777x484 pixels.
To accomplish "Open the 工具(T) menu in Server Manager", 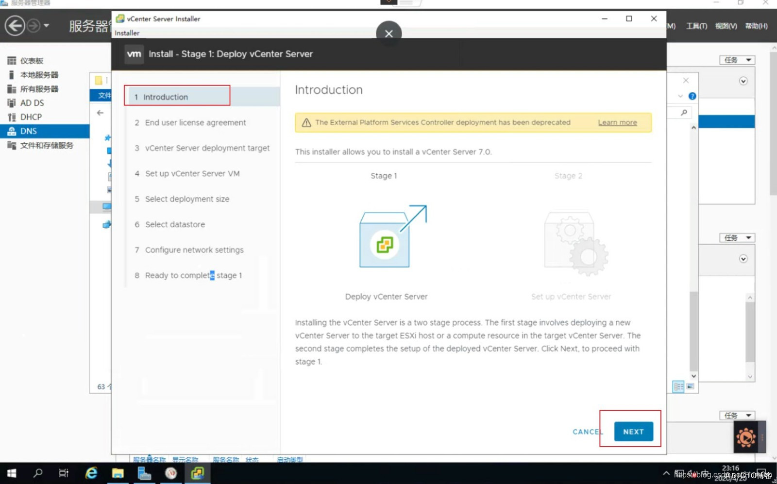I will (x=696, y=26).
